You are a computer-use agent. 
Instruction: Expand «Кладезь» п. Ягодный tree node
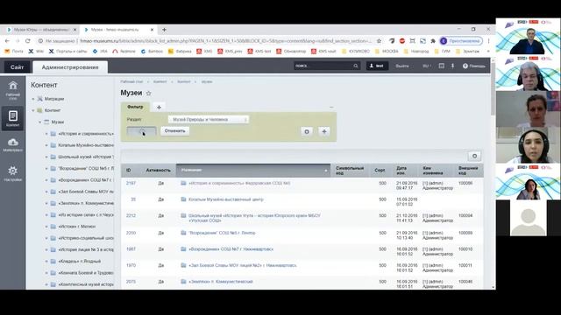pos(46,261)
